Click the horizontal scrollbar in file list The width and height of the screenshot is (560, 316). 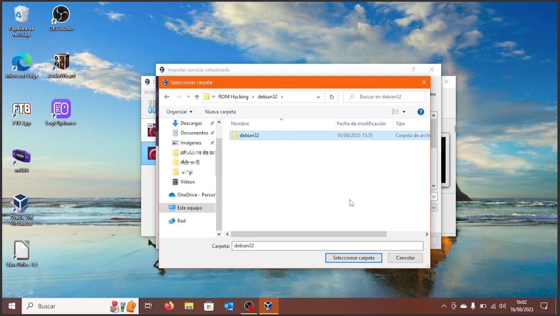[309, 234]
